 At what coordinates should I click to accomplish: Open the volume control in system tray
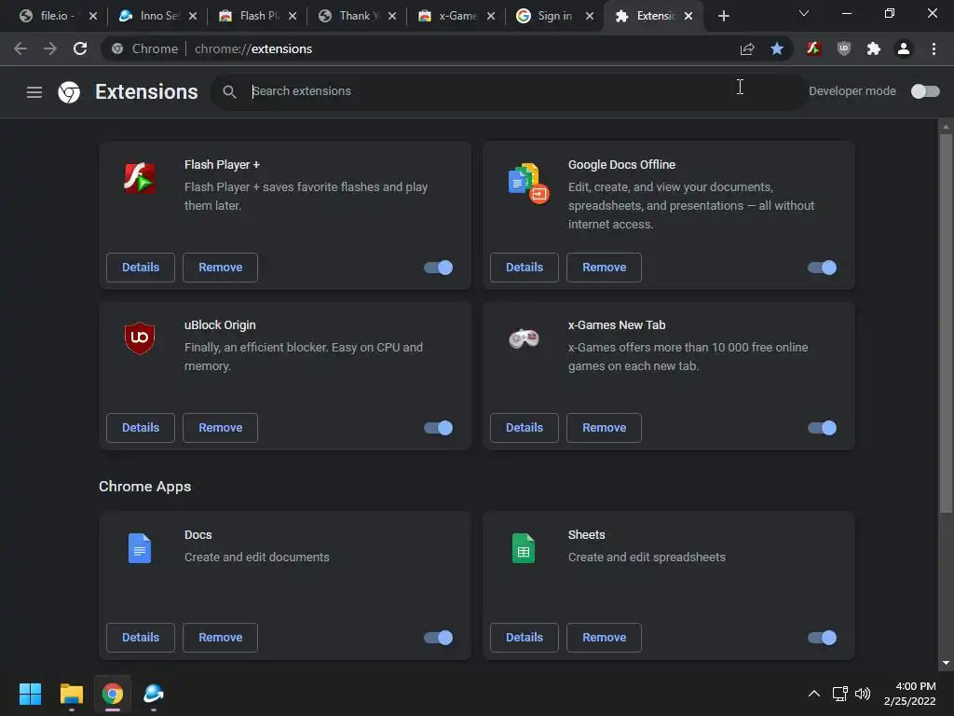coord(863,694)
